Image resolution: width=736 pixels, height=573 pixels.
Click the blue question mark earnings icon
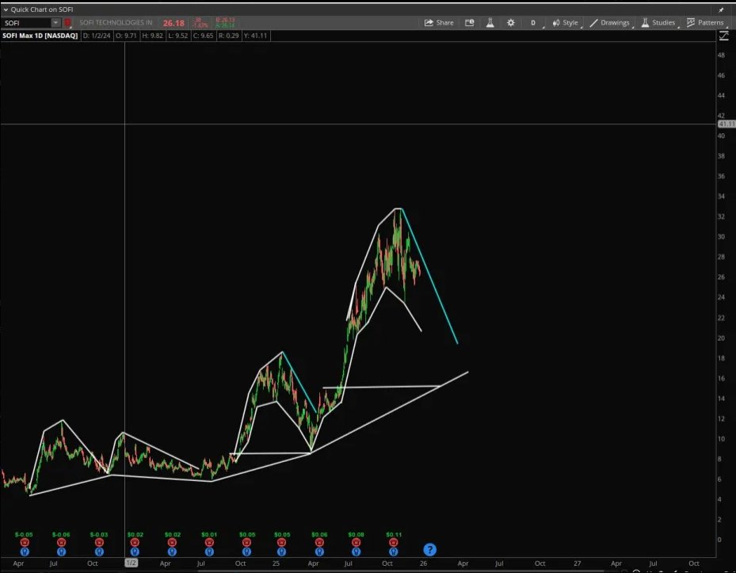pyautogui.click(x=429, y=549)
